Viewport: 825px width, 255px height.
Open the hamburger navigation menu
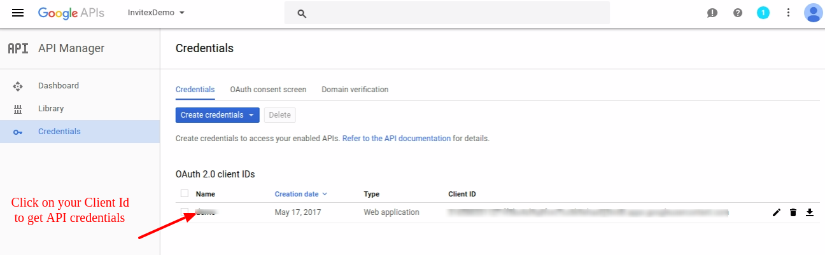[18, 13]
